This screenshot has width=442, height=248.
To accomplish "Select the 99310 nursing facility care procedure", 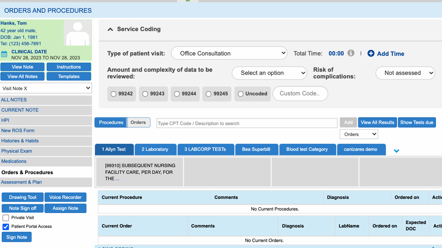I will pyautogui.click(x=139, y=172).
